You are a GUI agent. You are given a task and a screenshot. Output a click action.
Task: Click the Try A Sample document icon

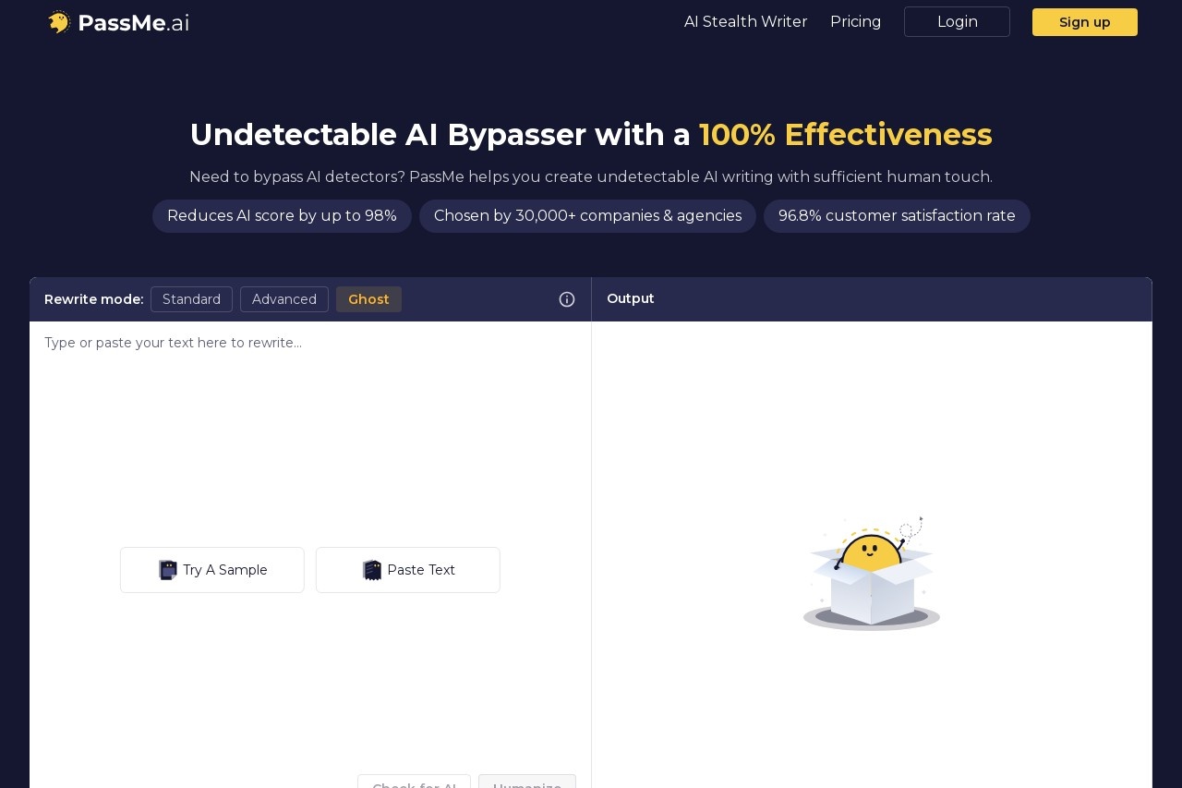(168, 570)
